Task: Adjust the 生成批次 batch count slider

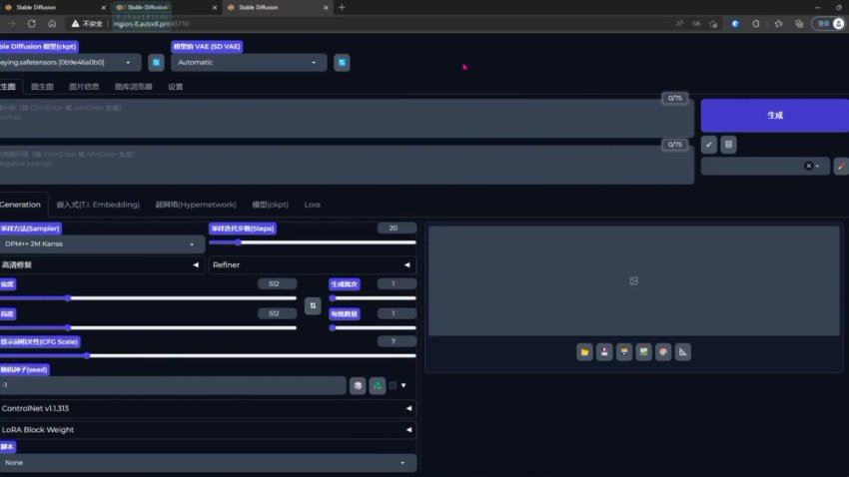Action: 373,298
